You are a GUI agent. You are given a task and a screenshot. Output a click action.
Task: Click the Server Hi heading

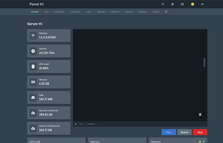coord(35,24)
